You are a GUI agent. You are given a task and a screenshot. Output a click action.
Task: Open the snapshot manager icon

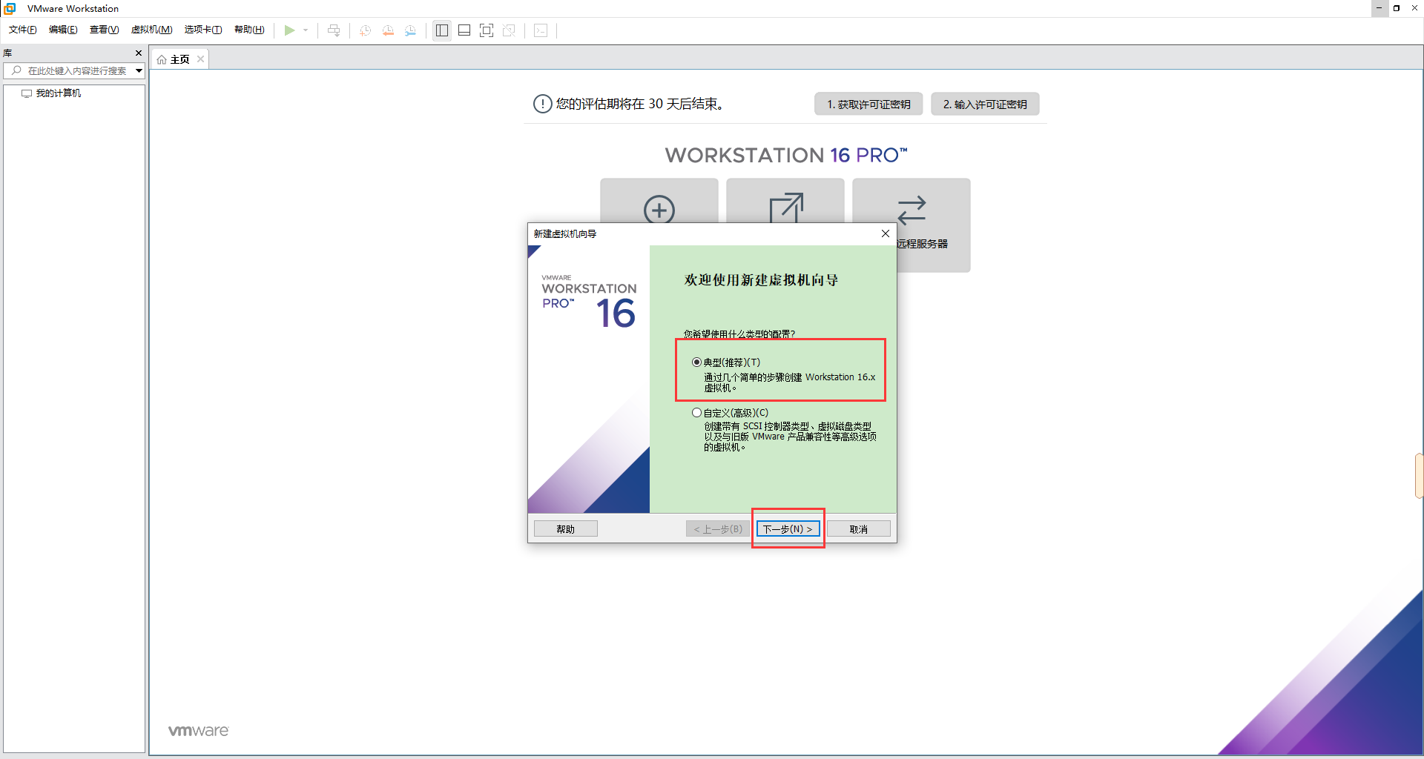(x=410, y=30)
